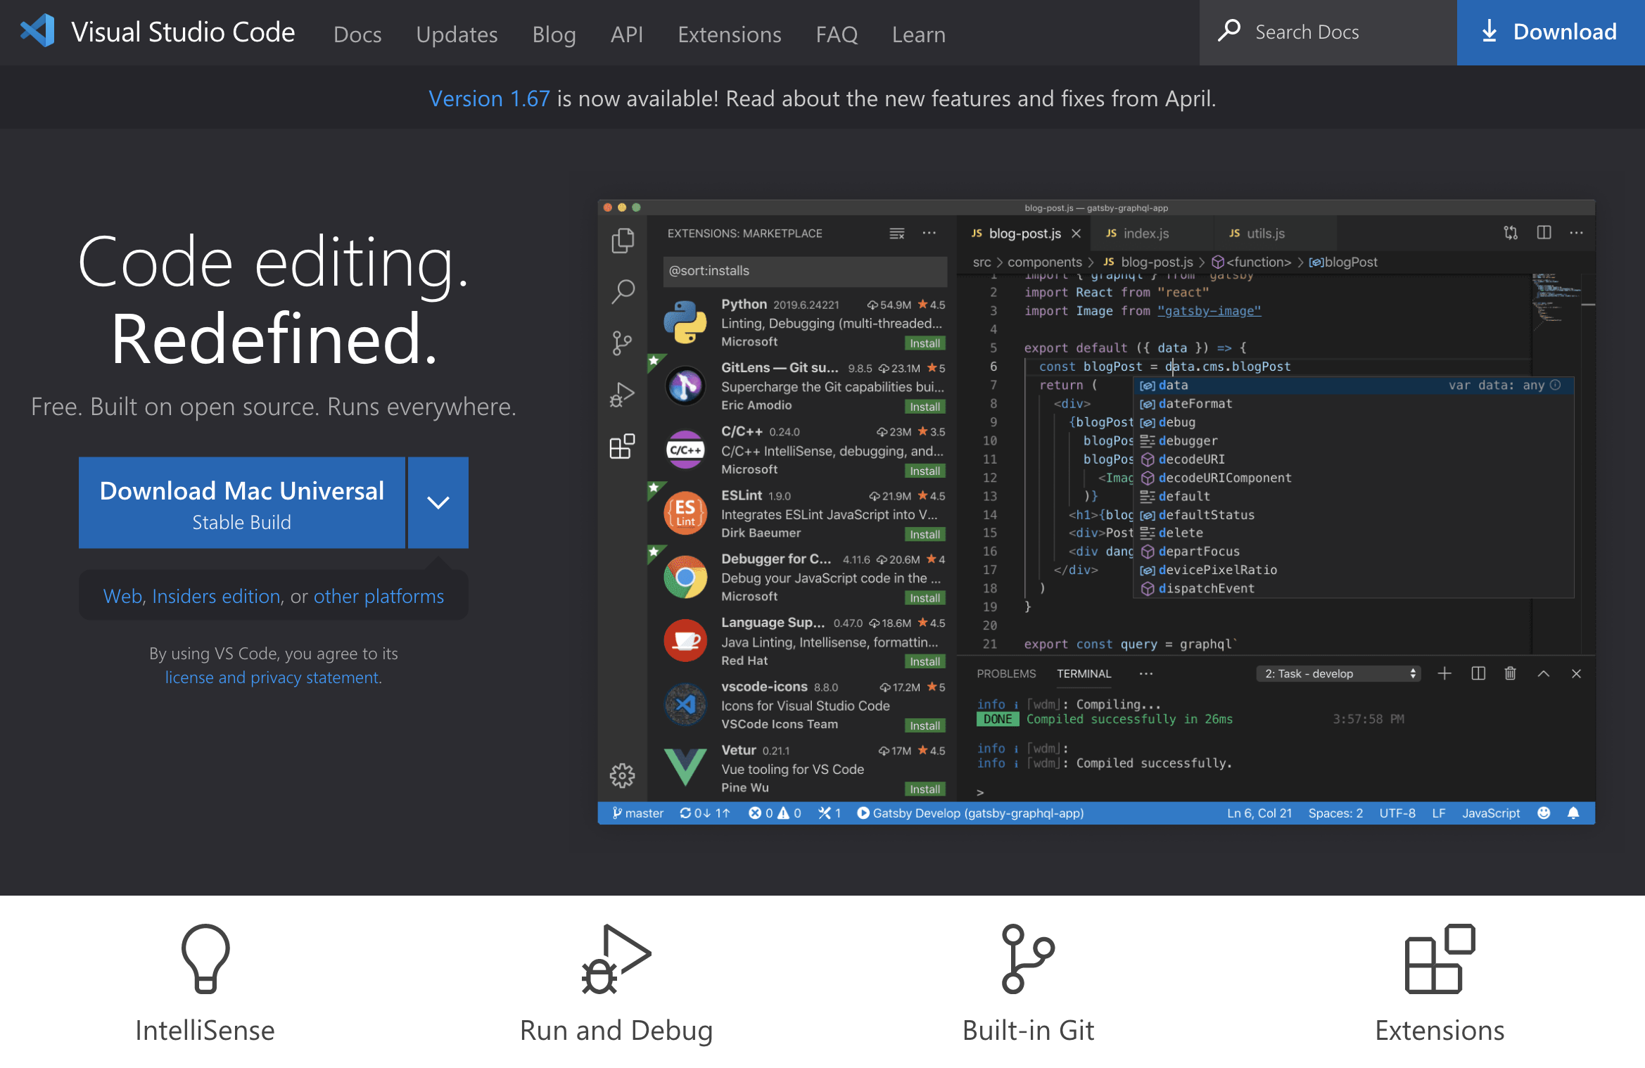Switch to the index.js editor tab

pos(1145,233)
